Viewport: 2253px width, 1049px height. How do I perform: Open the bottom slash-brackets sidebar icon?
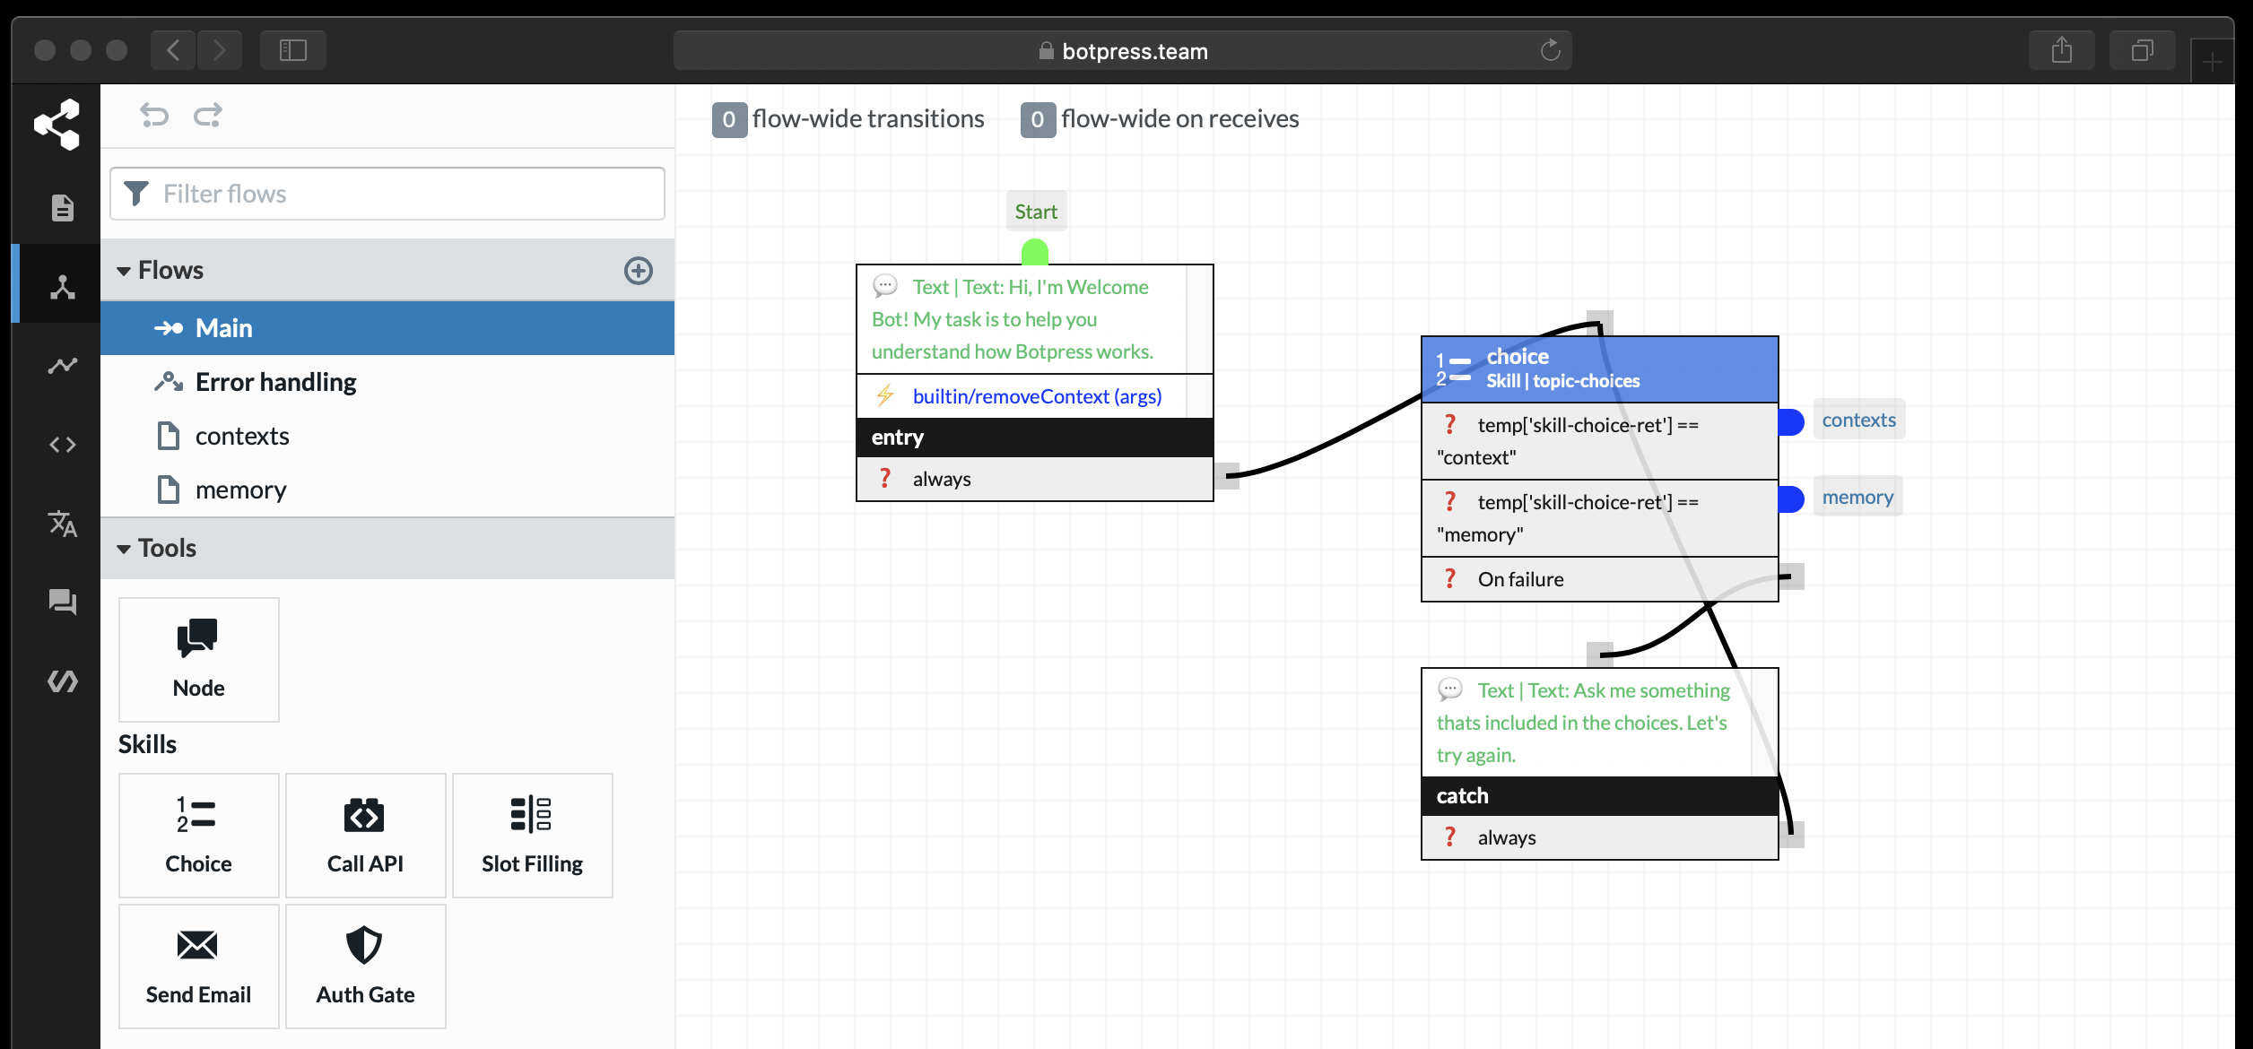(62, 681)
